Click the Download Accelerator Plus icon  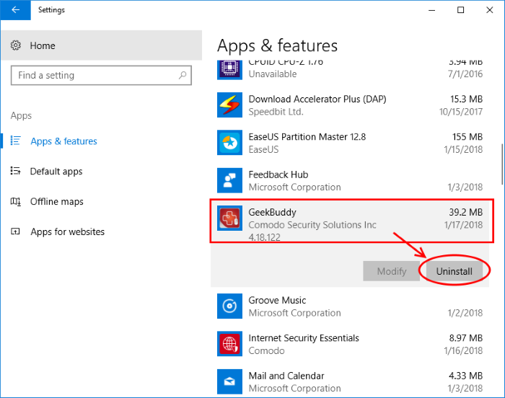pyautogui.click(x=229, y=105)
